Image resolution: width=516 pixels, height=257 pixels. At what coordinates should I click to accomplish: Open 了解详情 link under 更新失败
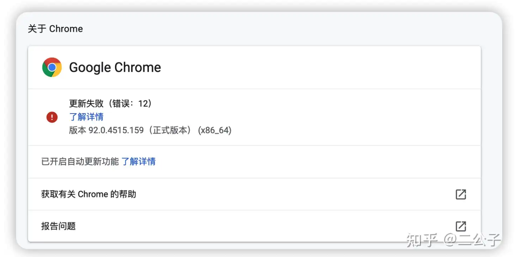point(86,117)
